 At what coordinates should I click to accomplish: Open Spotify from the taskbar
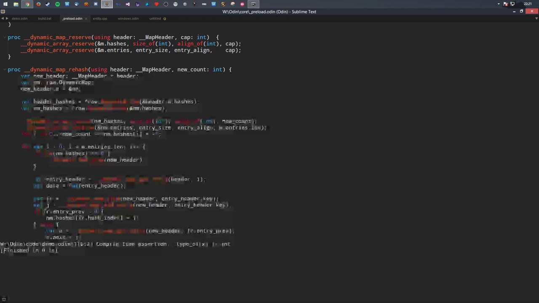[57, 4]
